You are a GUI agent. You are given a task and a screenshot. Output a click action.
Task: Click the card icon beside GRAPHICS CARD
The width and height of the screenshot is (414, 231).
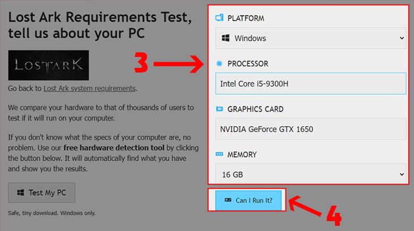tap(219, 109)
